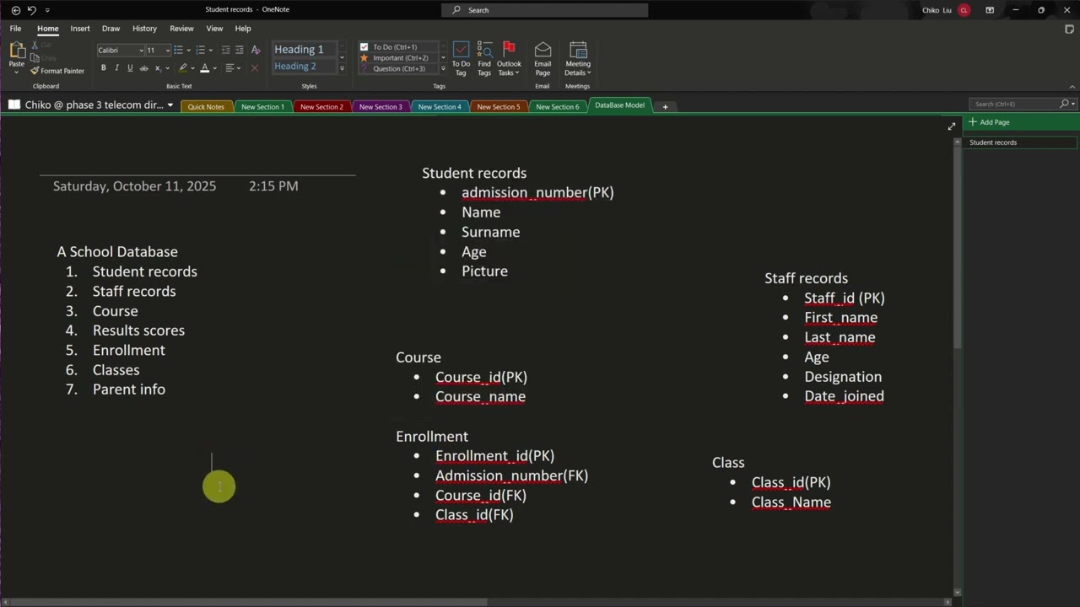Underline the selected text

(130, 67)
